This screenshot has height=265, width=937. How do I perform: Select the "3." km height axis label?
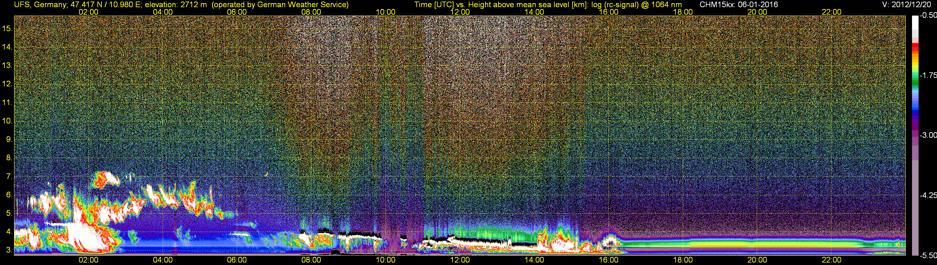(9, 250)
